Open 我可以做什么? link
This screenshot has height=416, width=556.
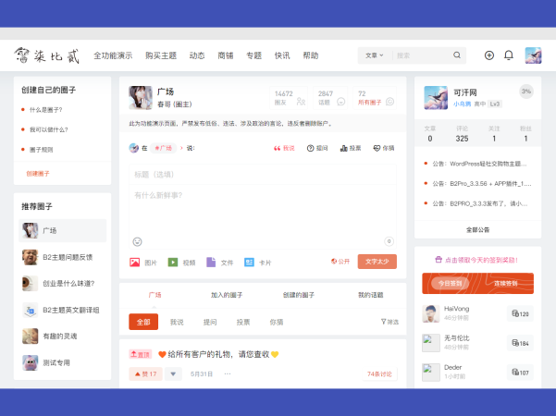tap(49, 129)
